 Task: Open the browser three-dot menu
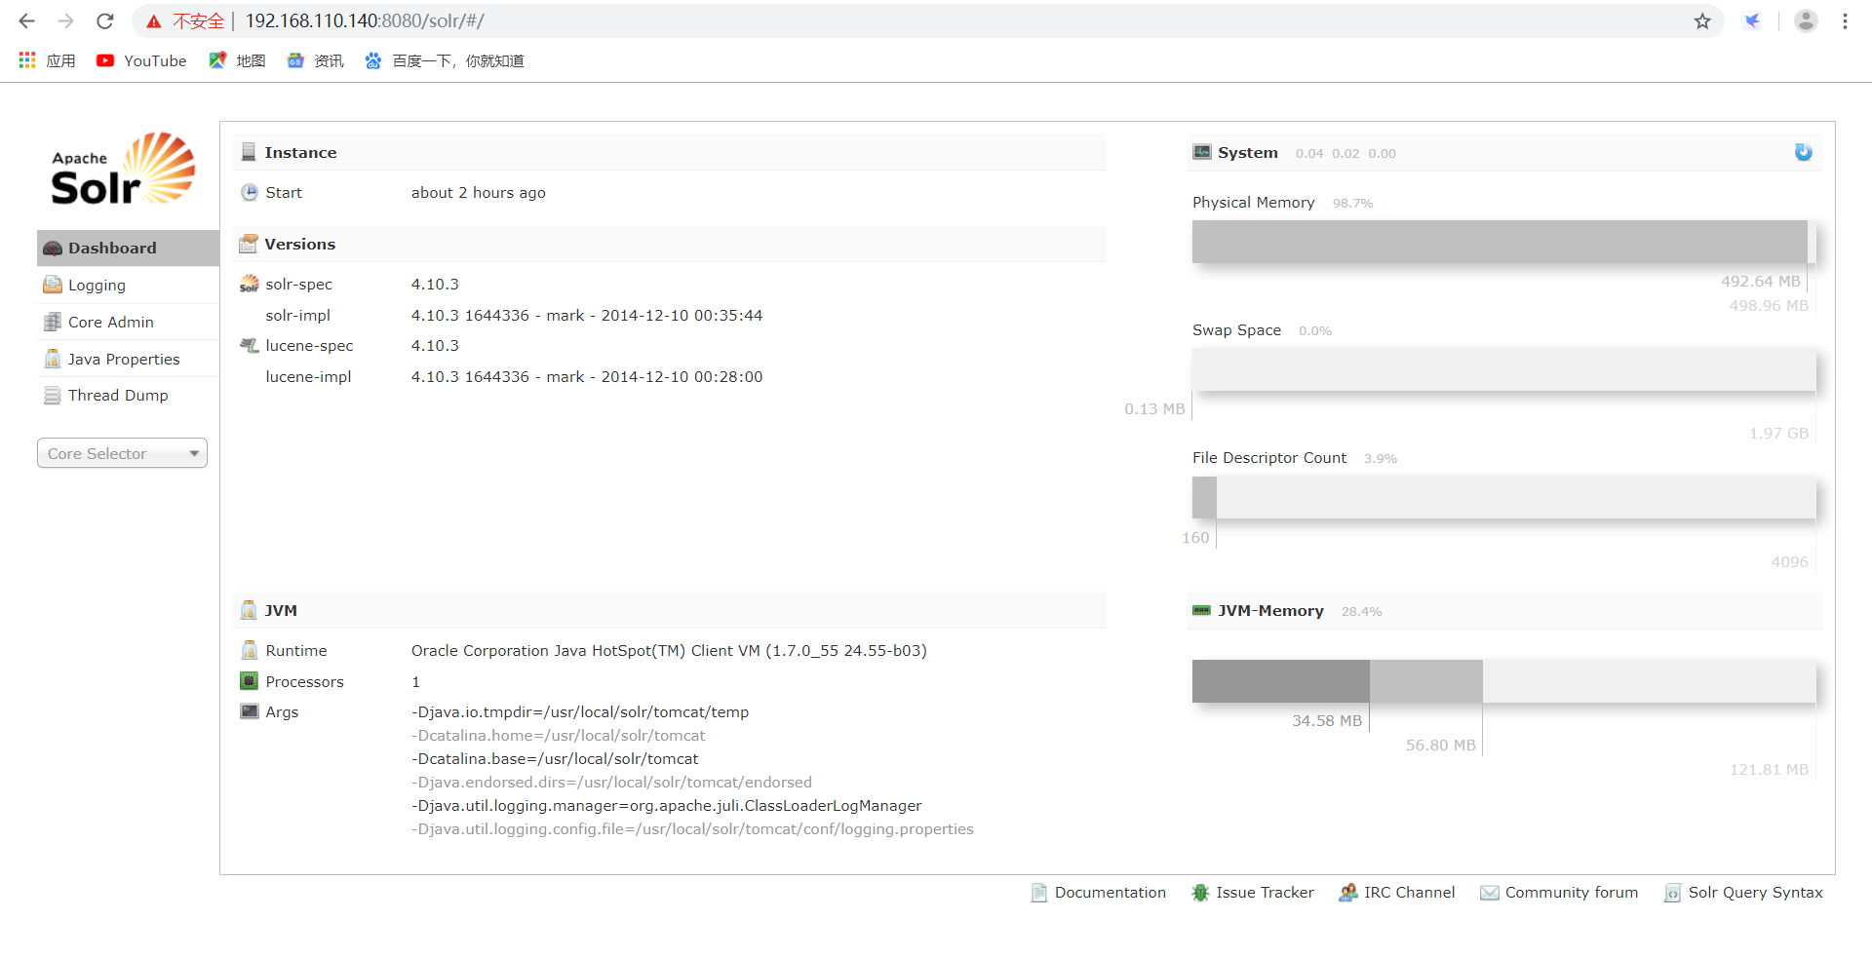point(1845,21)
